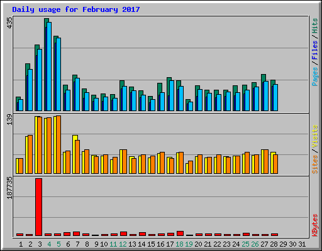Click the red KBytes bar for day 12
Viewport: 322px width, 251px height.
123,233
